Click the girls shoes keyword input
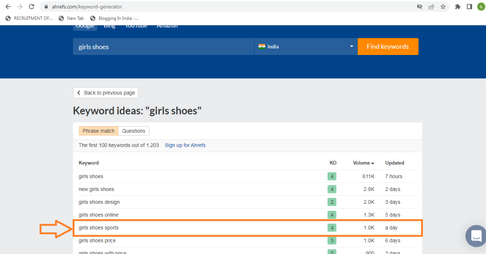The width and height of the screenshot is (486, 254). pyautogui.click(x=163, y=47)
